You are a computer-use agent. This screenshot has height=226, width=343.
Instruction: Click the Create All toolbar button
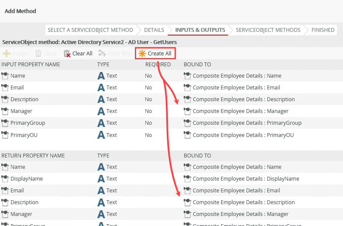155,54
